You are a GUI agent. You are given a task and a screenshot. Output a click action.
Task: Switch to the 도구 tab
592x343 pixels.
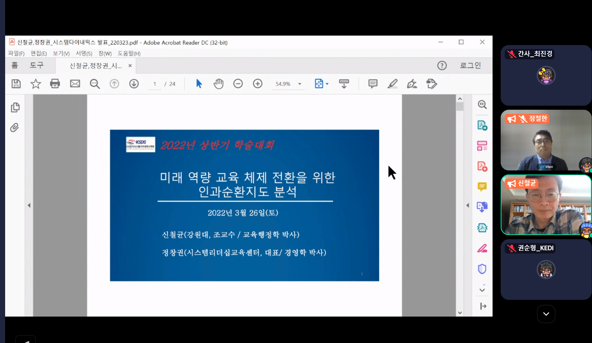point(36,65)
